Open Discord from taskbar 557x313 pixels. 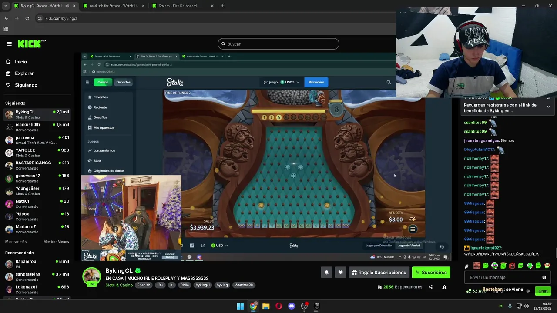pyautogui.click(x=292, y=306)
